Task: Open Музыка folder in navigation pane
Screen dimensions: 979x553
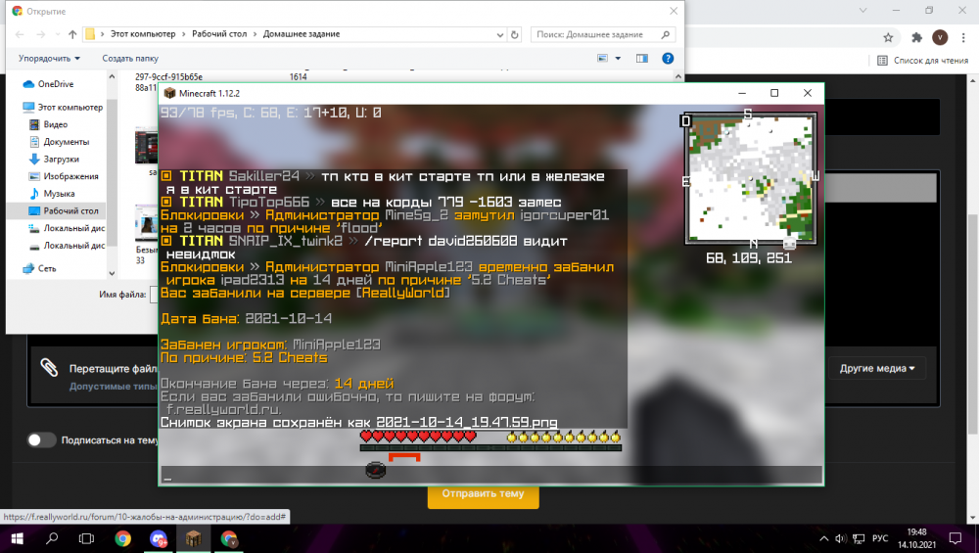Action: tap(59, 194)
